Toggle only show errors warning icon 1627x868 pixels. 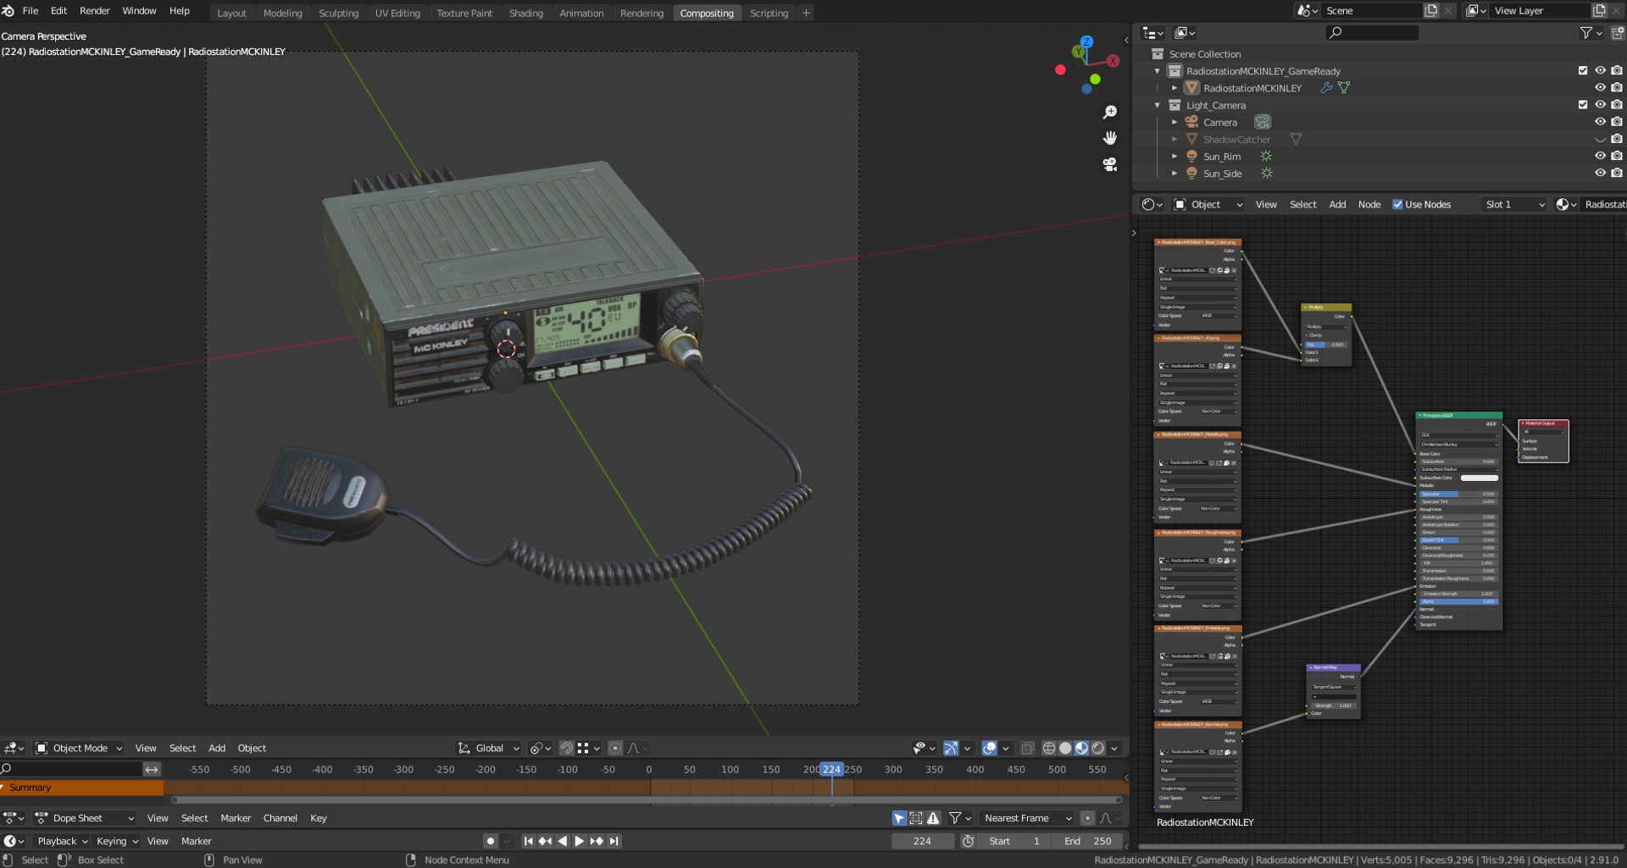point(933,818)
